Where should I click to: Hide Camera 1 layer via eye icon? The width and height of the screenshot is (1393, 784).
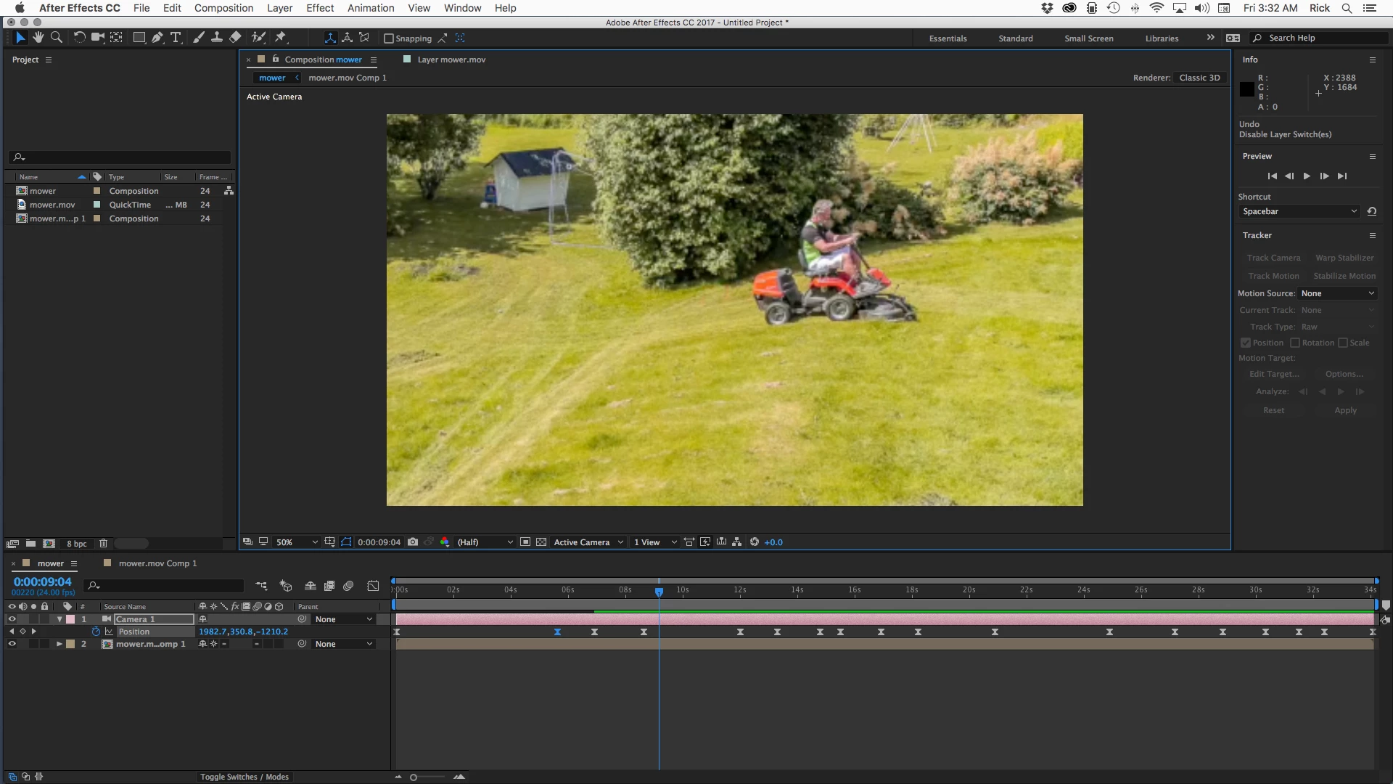coord(12,619)
